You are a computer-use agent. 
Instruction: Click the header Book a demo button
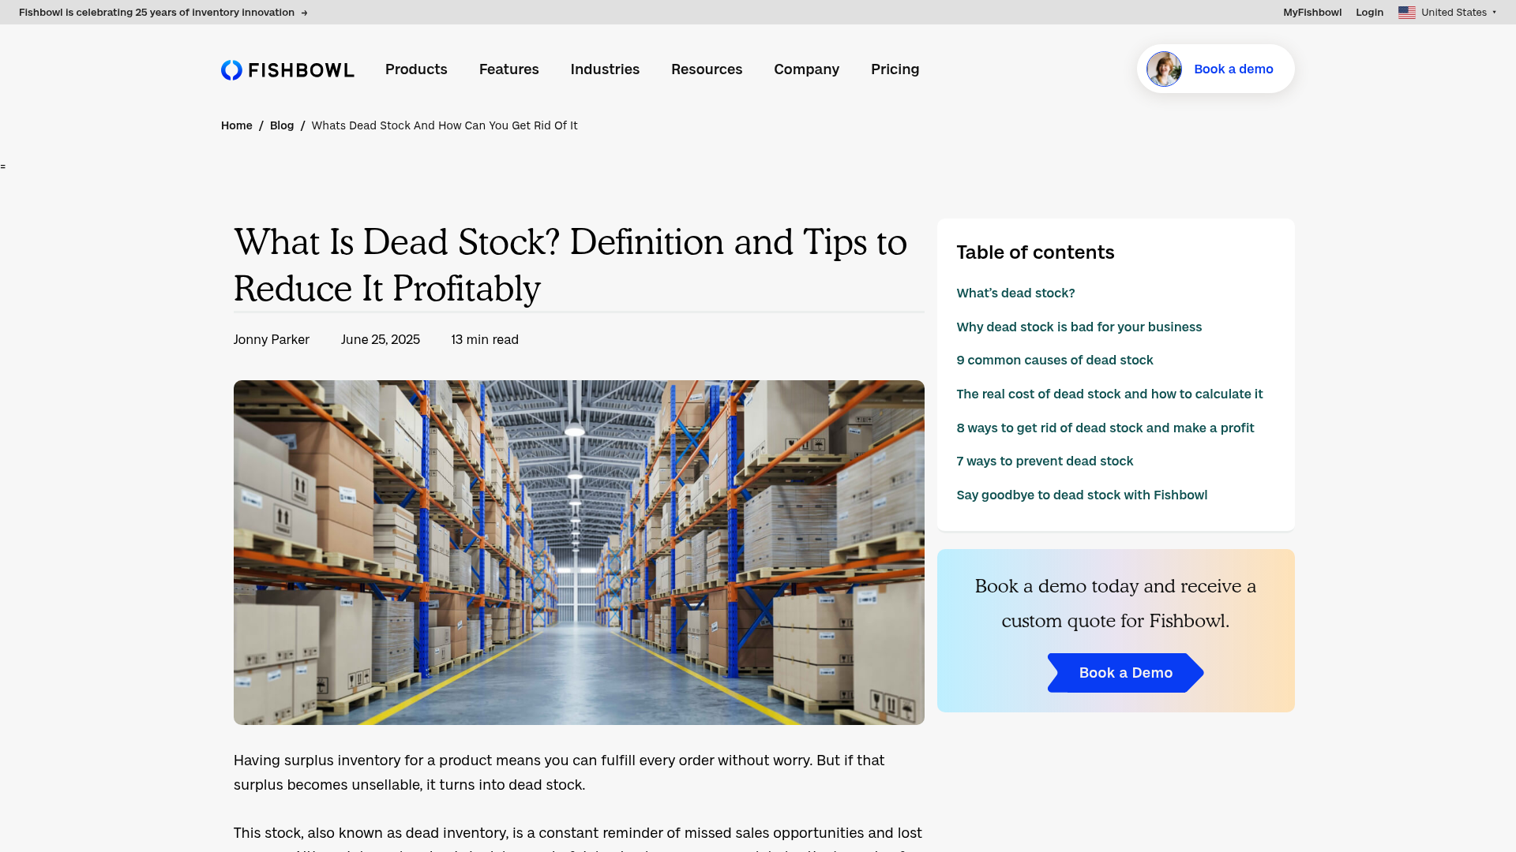(x=1215, y=69)
